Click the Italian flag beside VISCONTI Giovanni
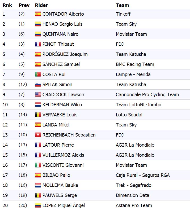This screenshot has width=190, height=210. [x=38, y=165]
